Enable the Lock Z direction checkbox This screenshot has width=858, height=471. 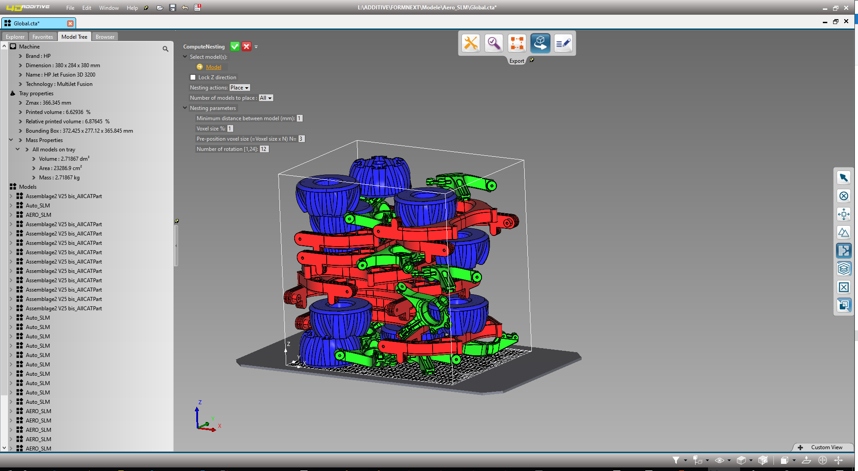pos(193,77)
